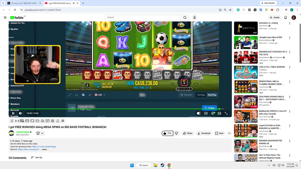Like the video (716 likes)
301x169 pixels.
tap(167, 133)
